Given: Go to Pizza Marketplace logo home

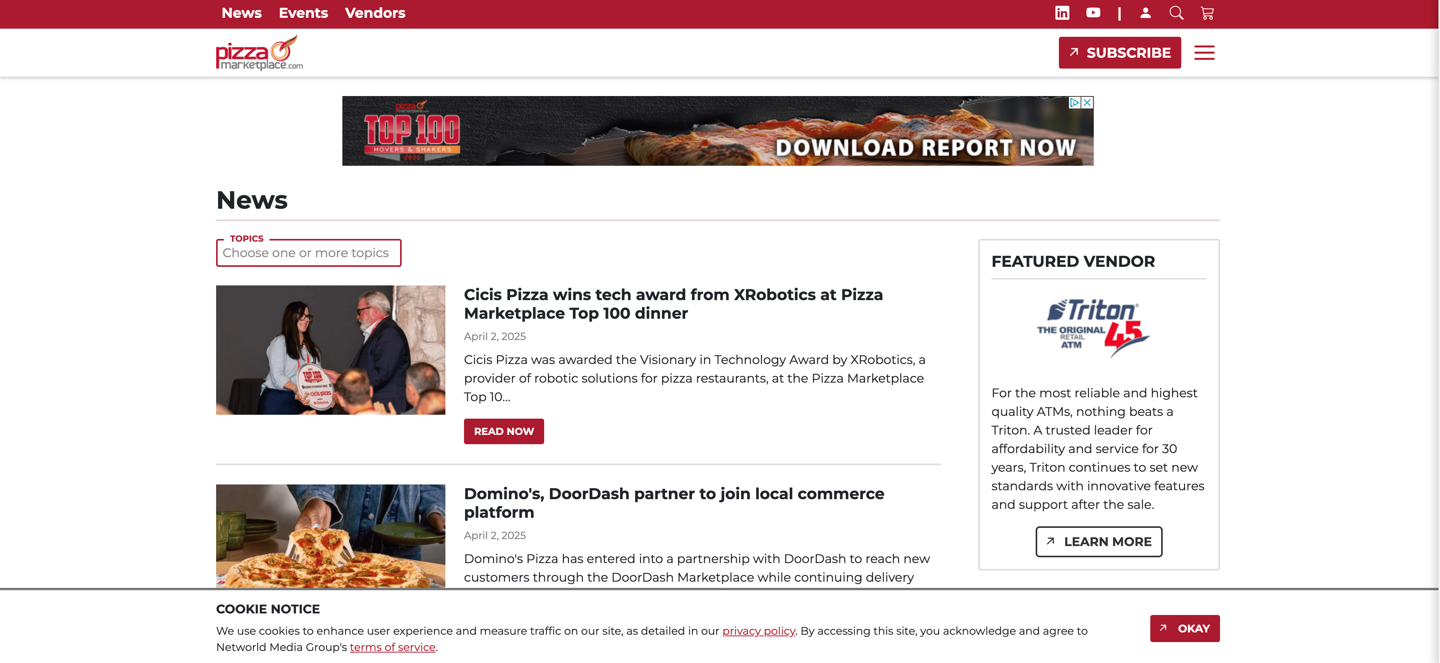Looking at the screenshot, I should (259, 53).
